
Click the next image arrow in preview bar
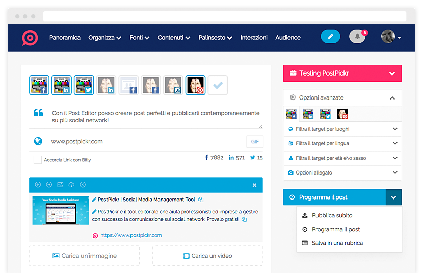tap(49, 184)
